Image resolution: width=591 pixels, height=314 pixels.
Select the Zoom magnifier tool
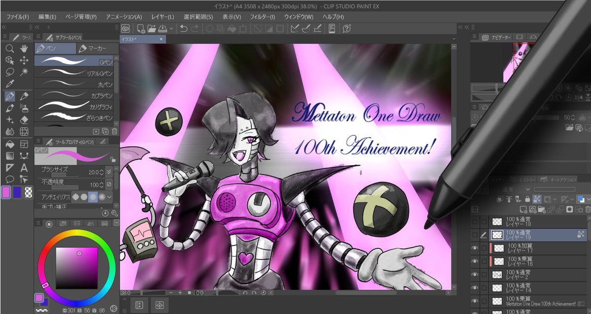9,48
